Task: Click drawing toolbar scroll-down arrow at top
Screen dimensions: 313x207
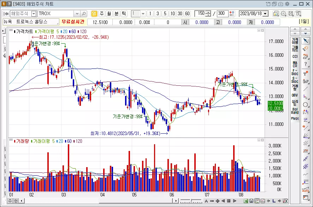Action: coord(306,33)
